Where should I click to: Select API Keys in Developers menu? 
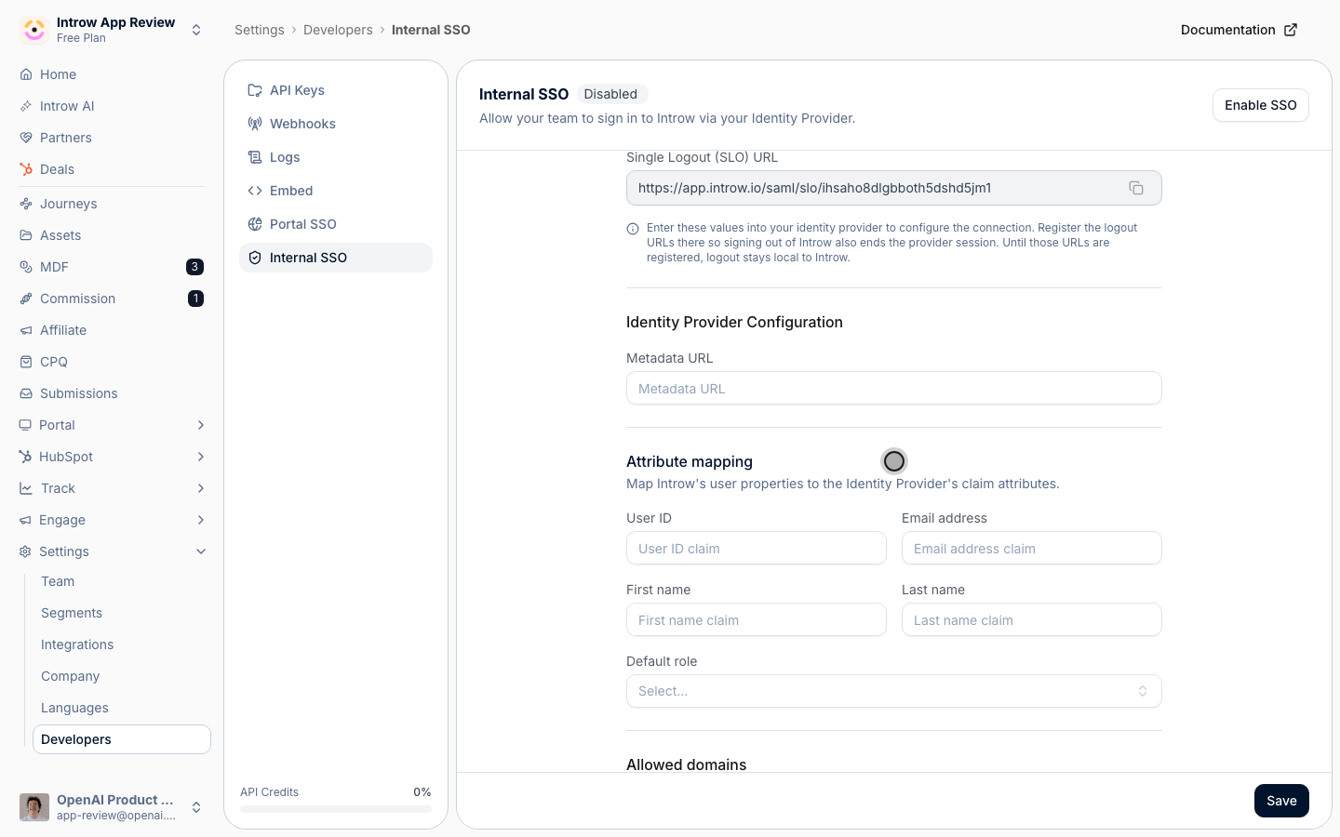336,90
